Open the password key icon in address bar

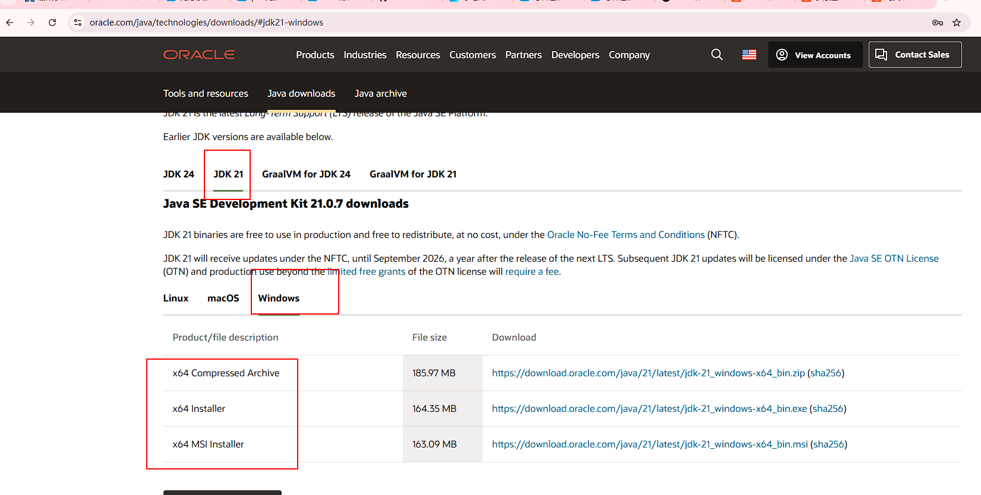[x=938, y=23]
